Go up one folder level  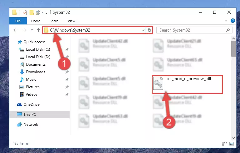[38, 30]
